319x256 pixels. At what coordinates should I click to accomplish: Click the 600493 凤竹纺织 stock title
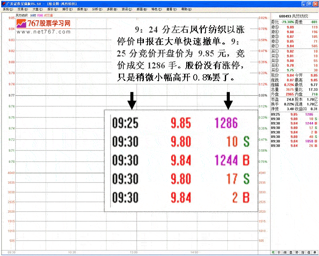[x=294, y=15]
